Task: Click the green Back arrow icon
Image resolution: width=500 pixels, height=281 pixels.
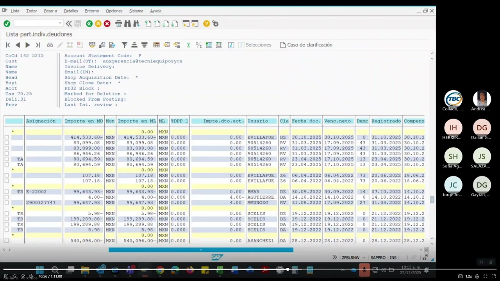Action: [x=89, y=24]
